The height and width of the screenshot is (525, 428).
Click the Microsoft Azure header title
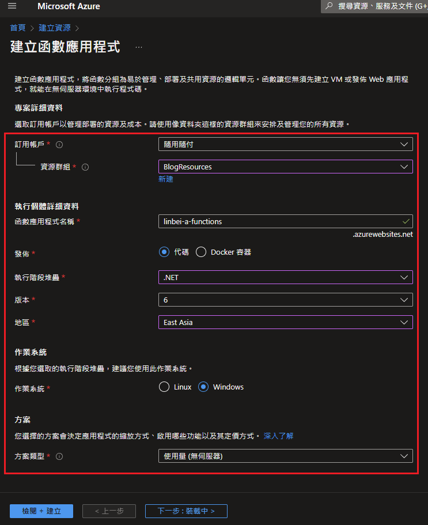[x=69, y=6]
